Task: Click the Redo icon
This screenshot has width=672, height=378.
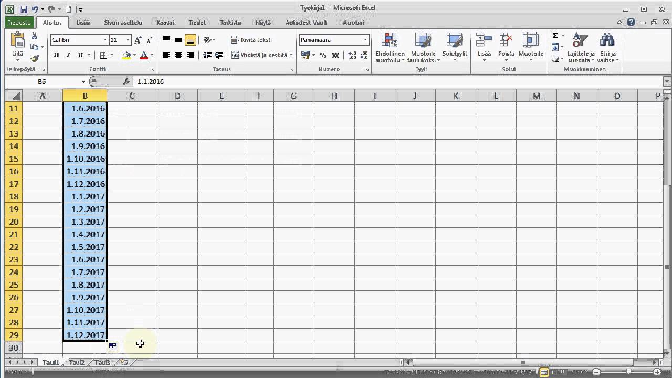Action: pyautogui.click(x=51, y=9)
